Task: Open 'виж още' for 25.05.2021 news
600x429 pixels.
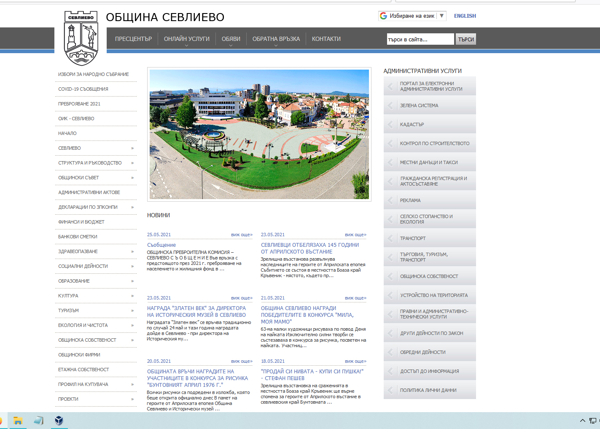Action: click(x=242, y=235)
